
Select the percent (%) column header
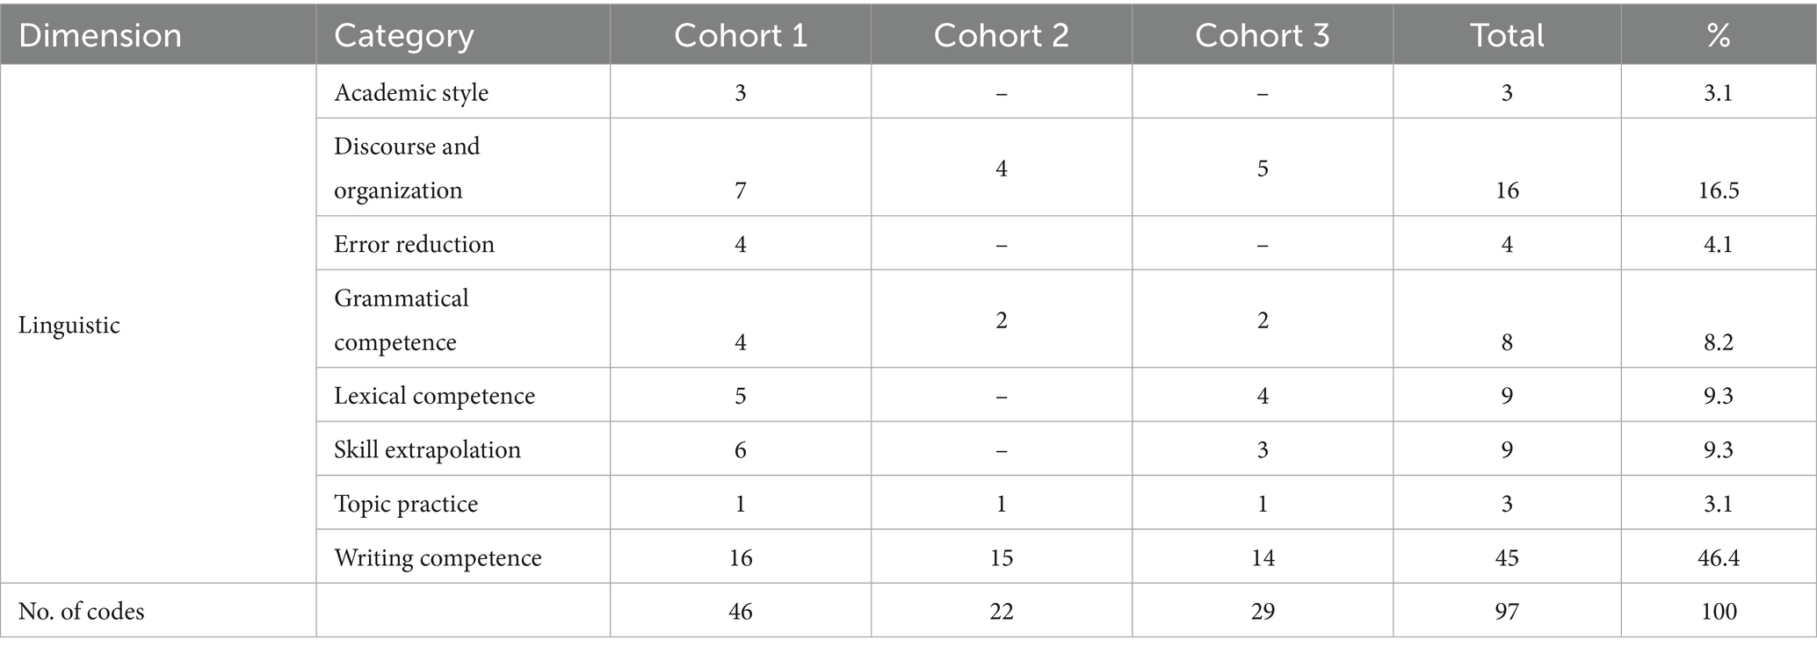coord(1718,36)
